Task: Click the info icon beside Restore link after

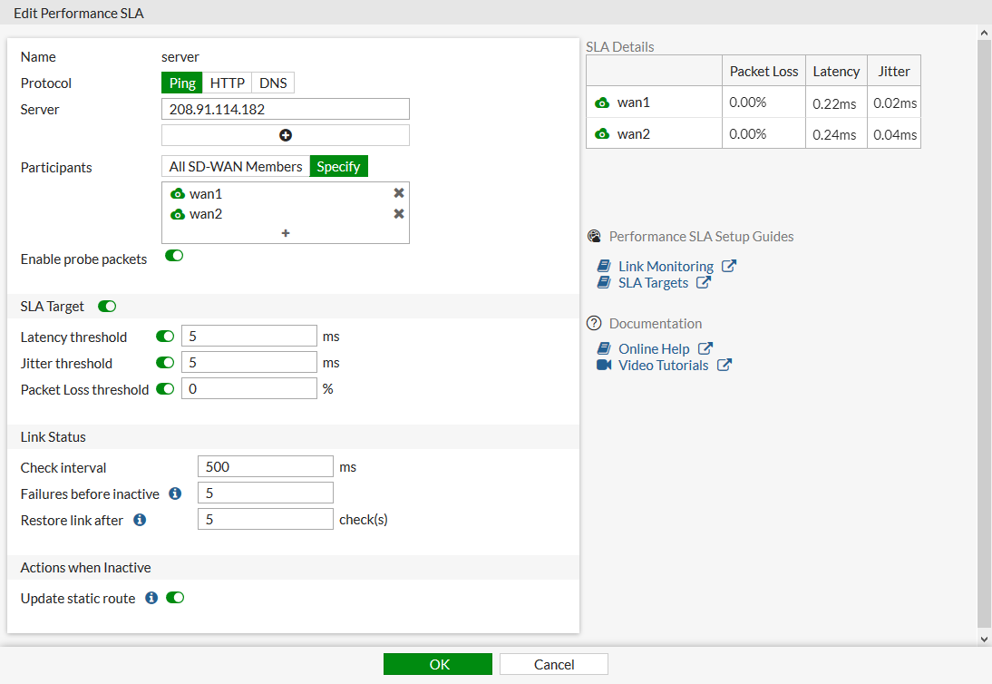Action: (139, 520)
